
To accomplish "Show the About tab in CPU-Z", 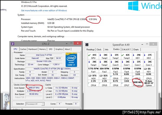I will coord(67,49).
